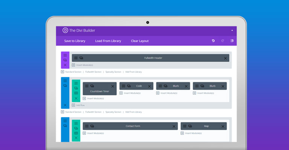Screen dimensions: 289x150
Task: Insert module below Fullwidth Header
Action: pyautogui.click(x=82, y=65)
